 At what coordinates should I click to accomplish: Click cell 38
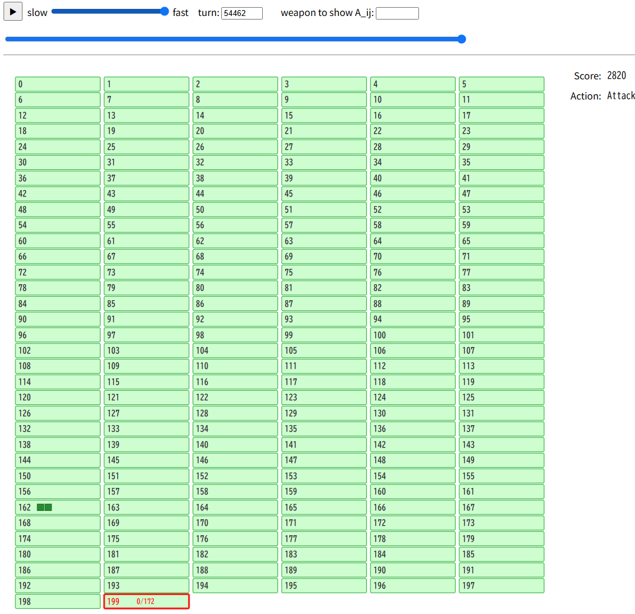click(236, 178)
